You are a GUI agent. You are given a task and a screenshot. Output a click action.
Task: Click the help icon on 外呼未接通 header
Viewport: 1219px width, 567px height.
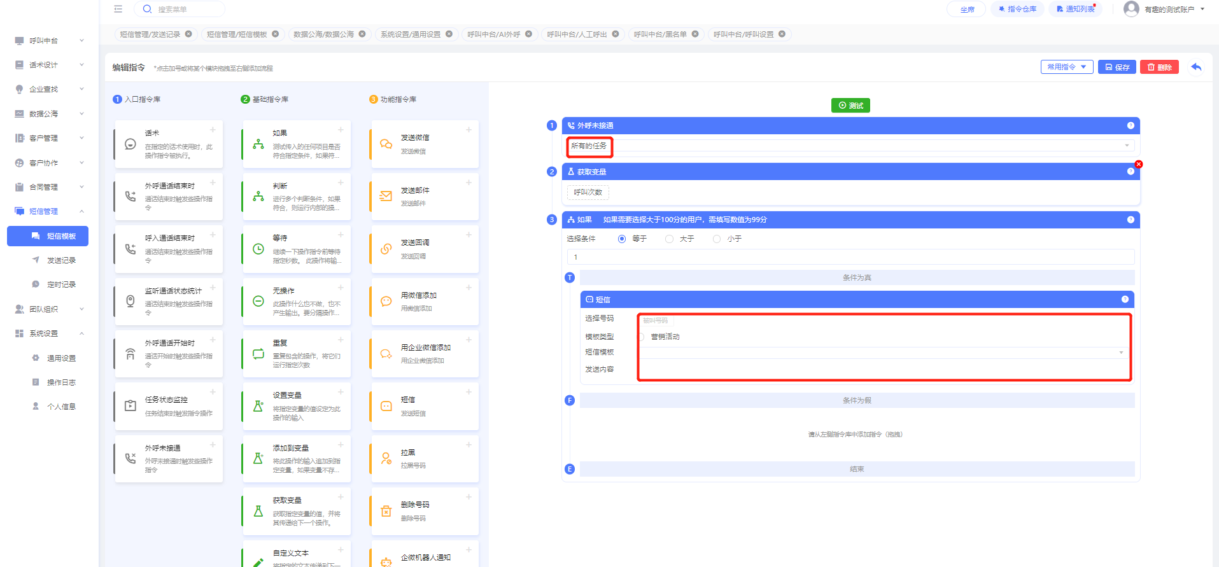coord(1131,125)
